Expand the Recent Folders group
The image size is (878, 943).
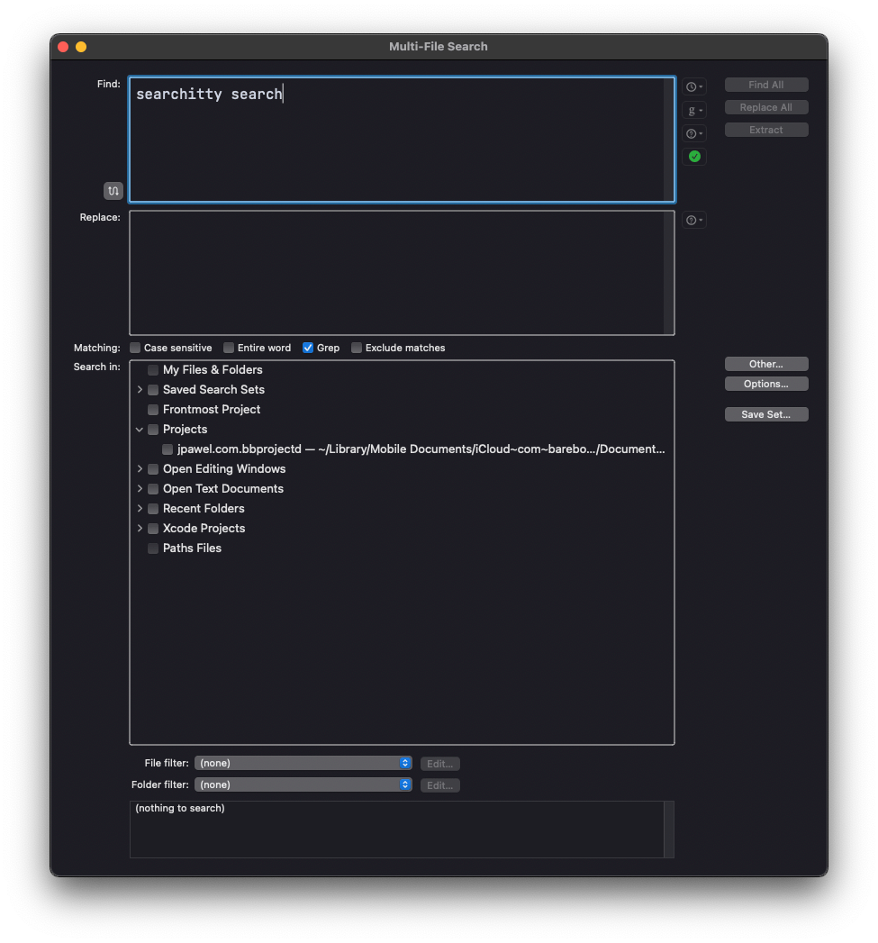(x=140, y=508)
